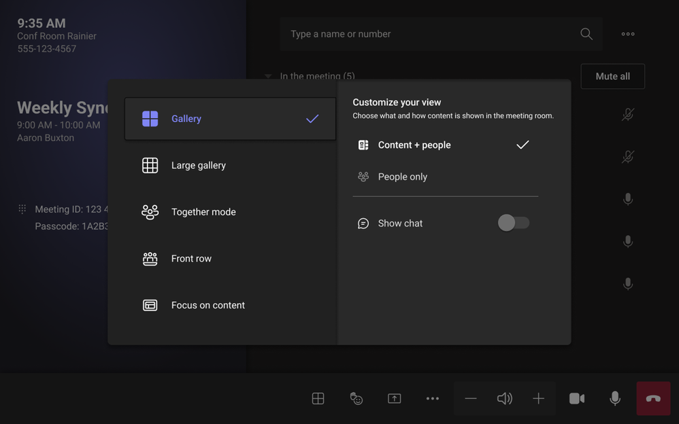Image resolution: width=679 pixels, height=424 pixels.
Task: Collapse the In the meeting list
Action: pos(268,76)
